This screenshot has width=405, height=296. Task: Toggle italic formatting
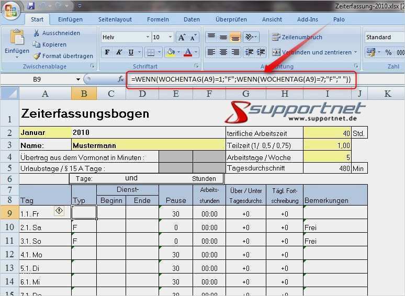(x=119, y=52)
